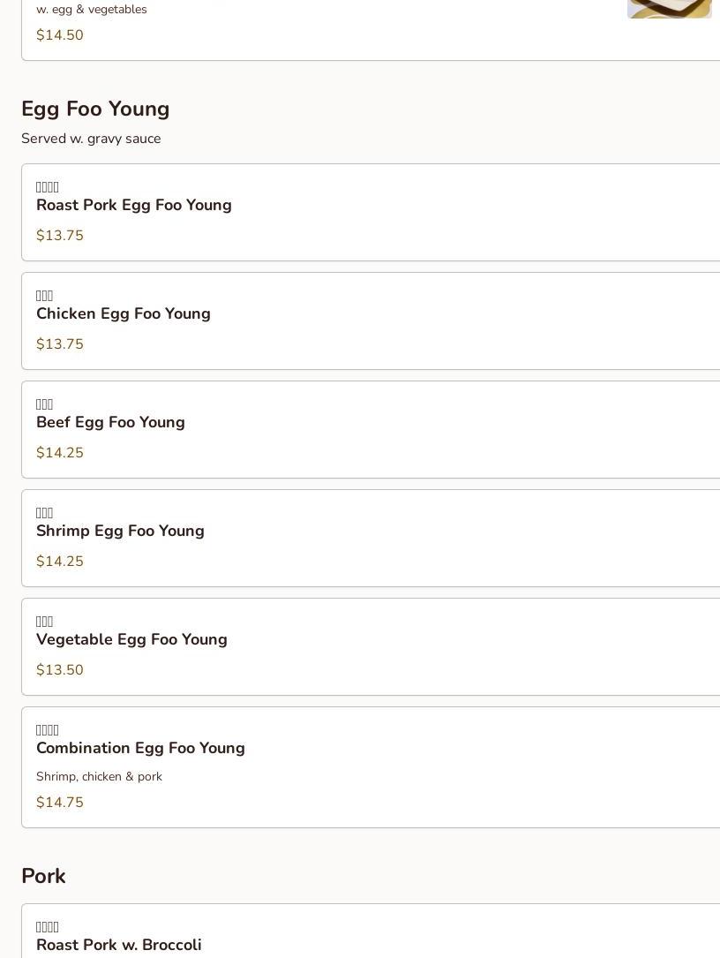Viewport: 720px width, 958px height.
Task: Select Chicken Egg Foo Young item
Action: click(x=124, y=313)
